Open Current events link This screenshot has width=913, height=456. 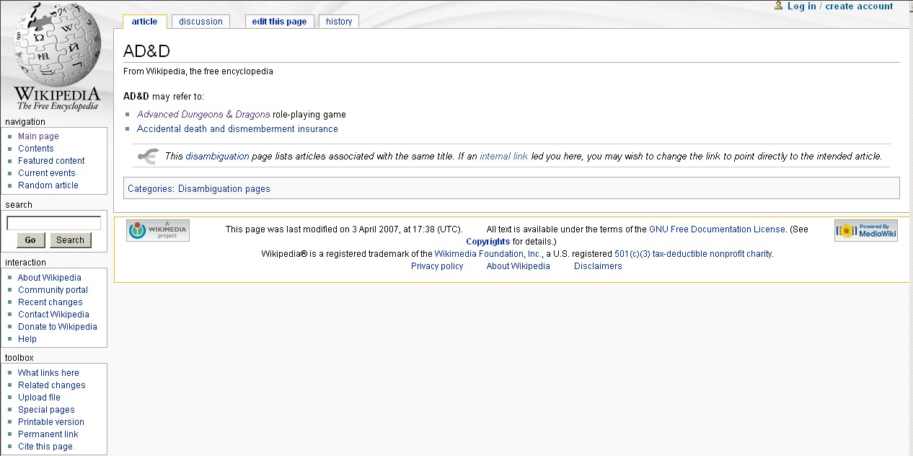point(47,173)
